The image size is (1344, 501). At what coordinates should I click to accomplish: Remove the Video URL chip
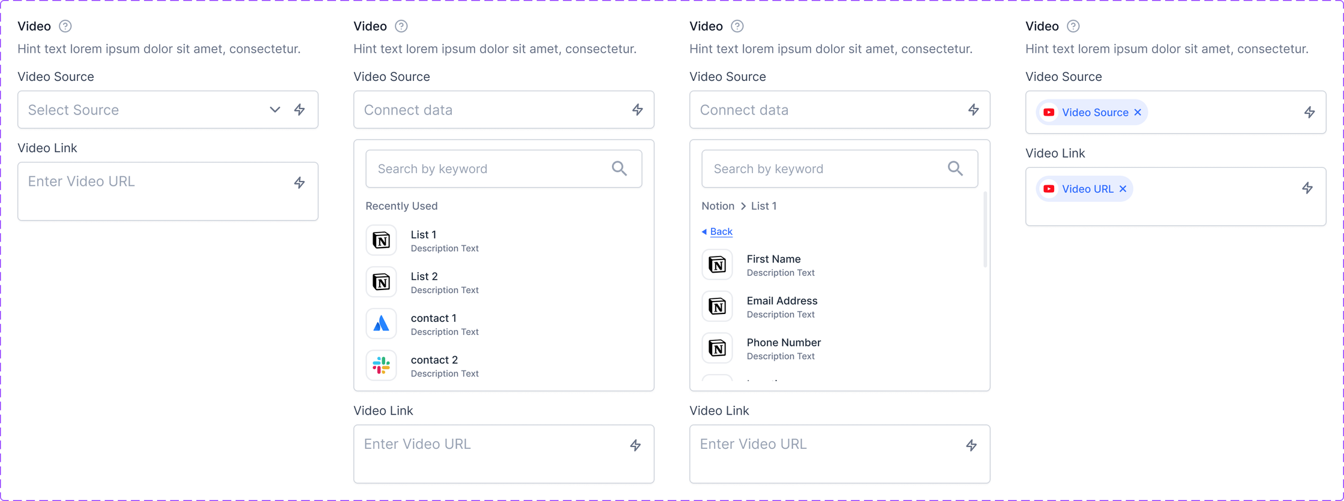(1123, 189)
